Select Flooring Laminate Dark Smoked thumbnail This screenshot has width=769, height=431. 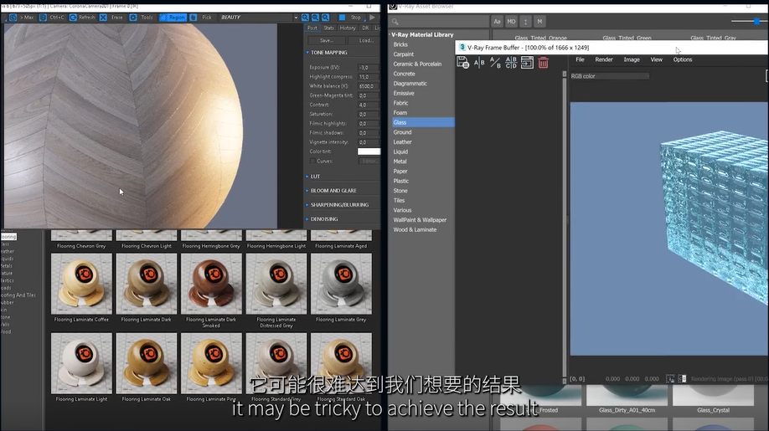[x=211, y=284]
